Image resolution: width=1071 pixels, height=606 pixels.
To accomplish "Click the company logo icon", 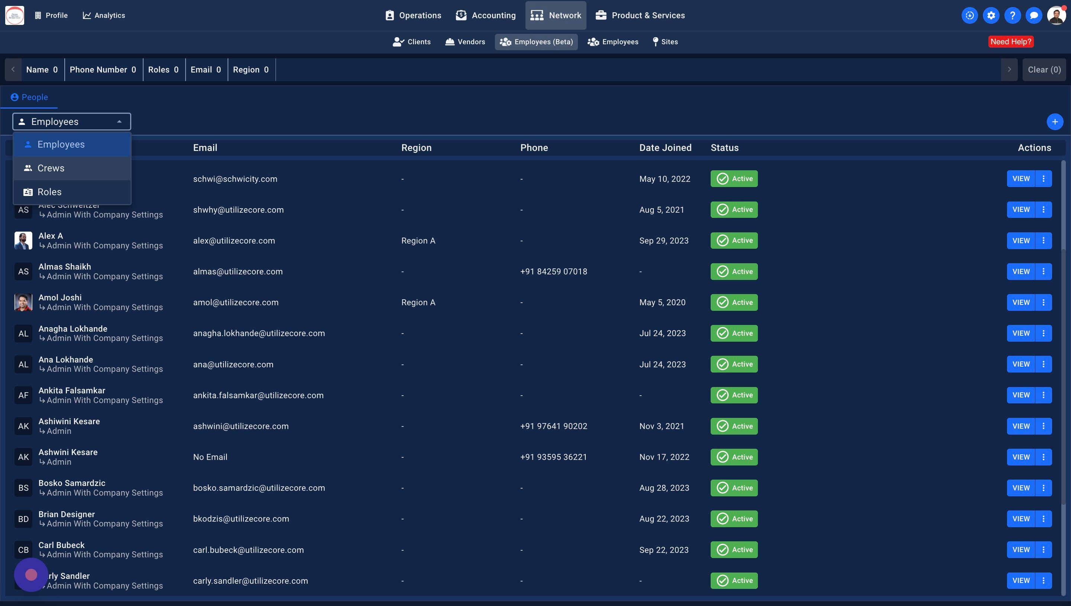I will tap(15, 15).
